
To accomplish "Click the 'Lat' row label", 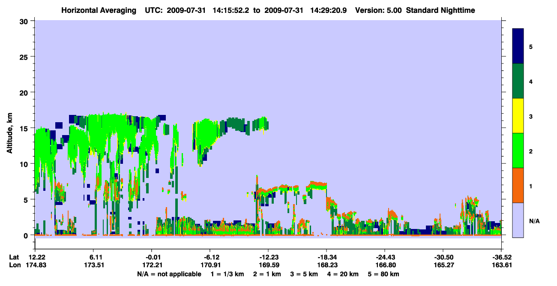I will tap(14, 257).
